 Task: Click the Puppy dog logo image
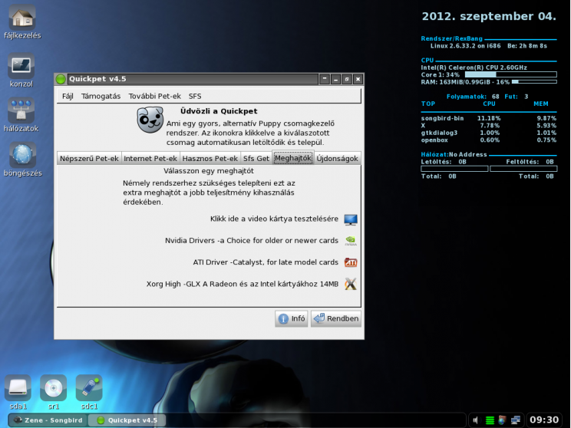coord(150,120)
